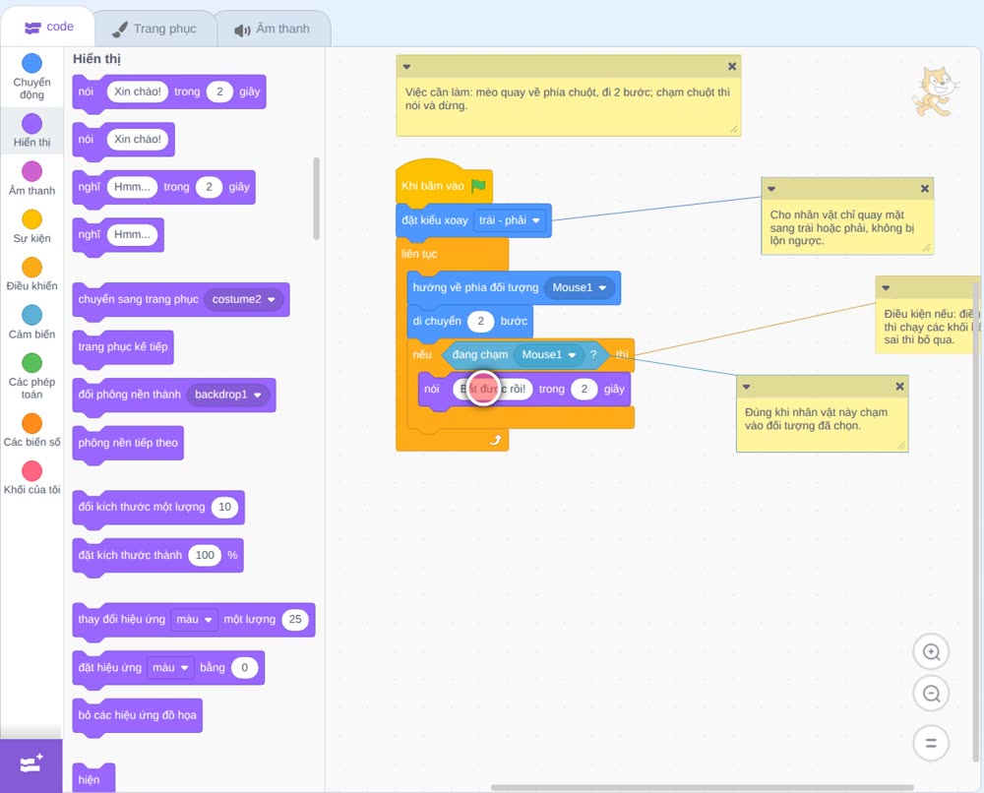Select the Sự kiện category circle

(x=32, y=219)
